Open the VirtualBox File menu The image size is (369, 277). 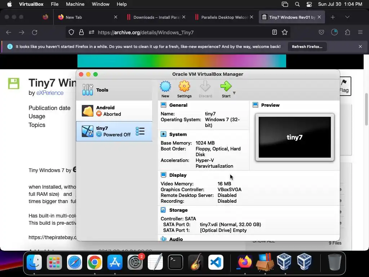pyautogui.click(x=55, y=4)
